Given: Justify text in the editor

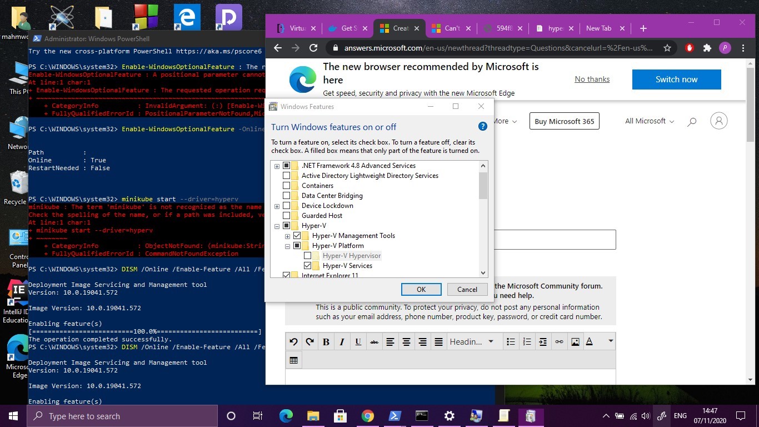Looking at the screenshot, I should click(x=439, y=342).
